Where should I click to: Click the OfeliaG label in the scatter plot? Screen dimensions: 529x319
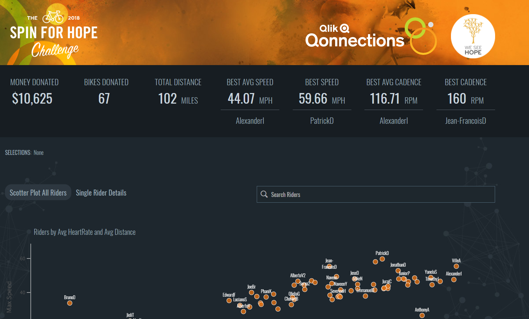pyautogui.click(x=294, y=294)
